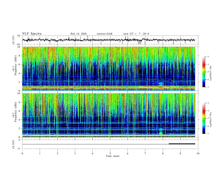Viewport: 223px width, 172px height.
Task: Click the "4" tick on the time axis
Action: click(92, 153)
